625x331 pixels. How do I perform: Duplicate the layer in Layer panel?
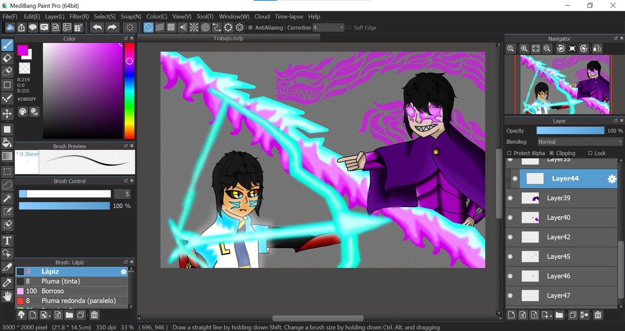[573, 314]
